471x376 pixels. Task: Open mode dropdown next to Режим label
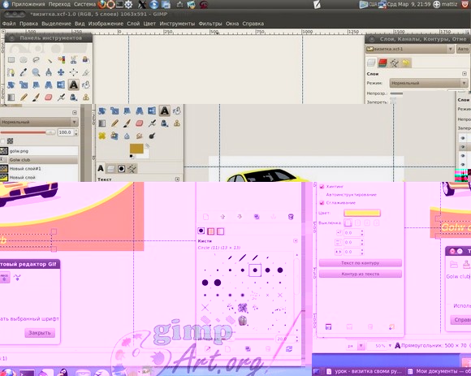[428, 83]
